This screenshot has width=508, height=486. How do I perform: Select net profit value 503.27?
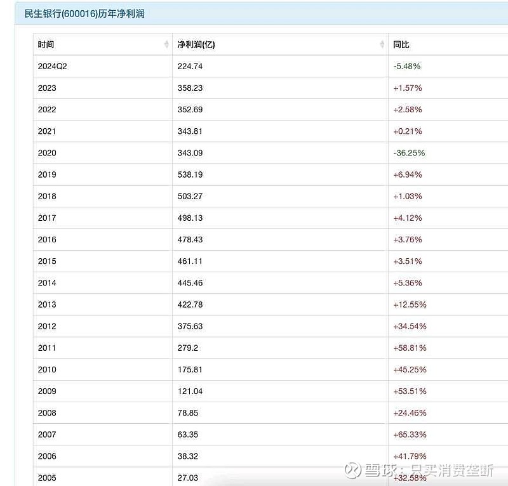tap(190, 197)
